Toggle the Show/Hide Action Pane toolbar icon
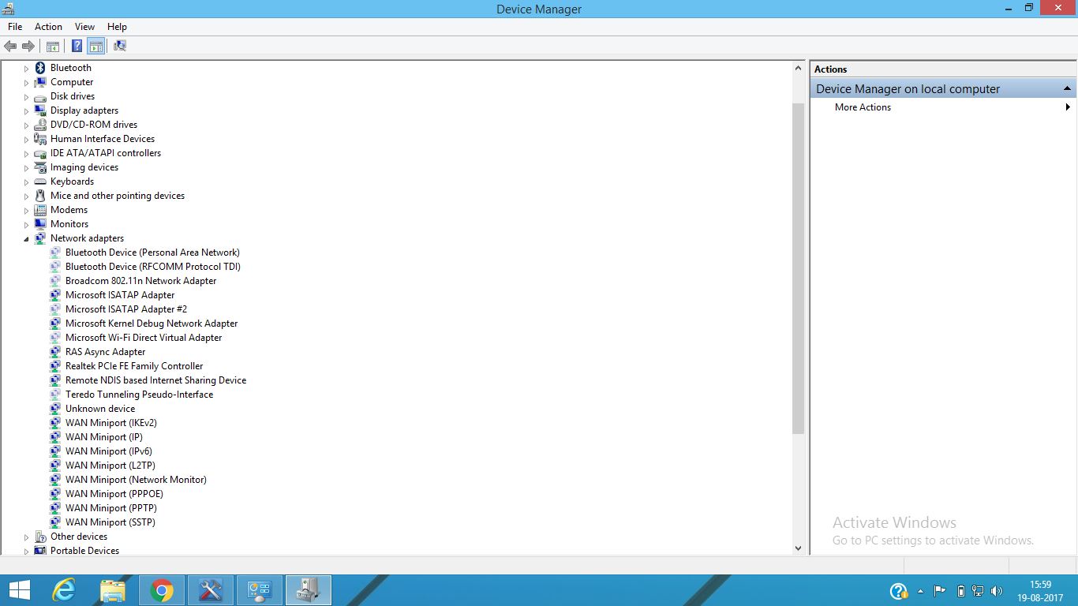Viewport: 1078px width, 606px height. click(95, 46)
